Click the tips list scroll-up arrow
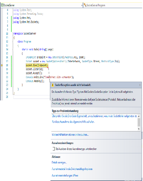Viewport: 143px width, 181px height. tap(139, 116)
